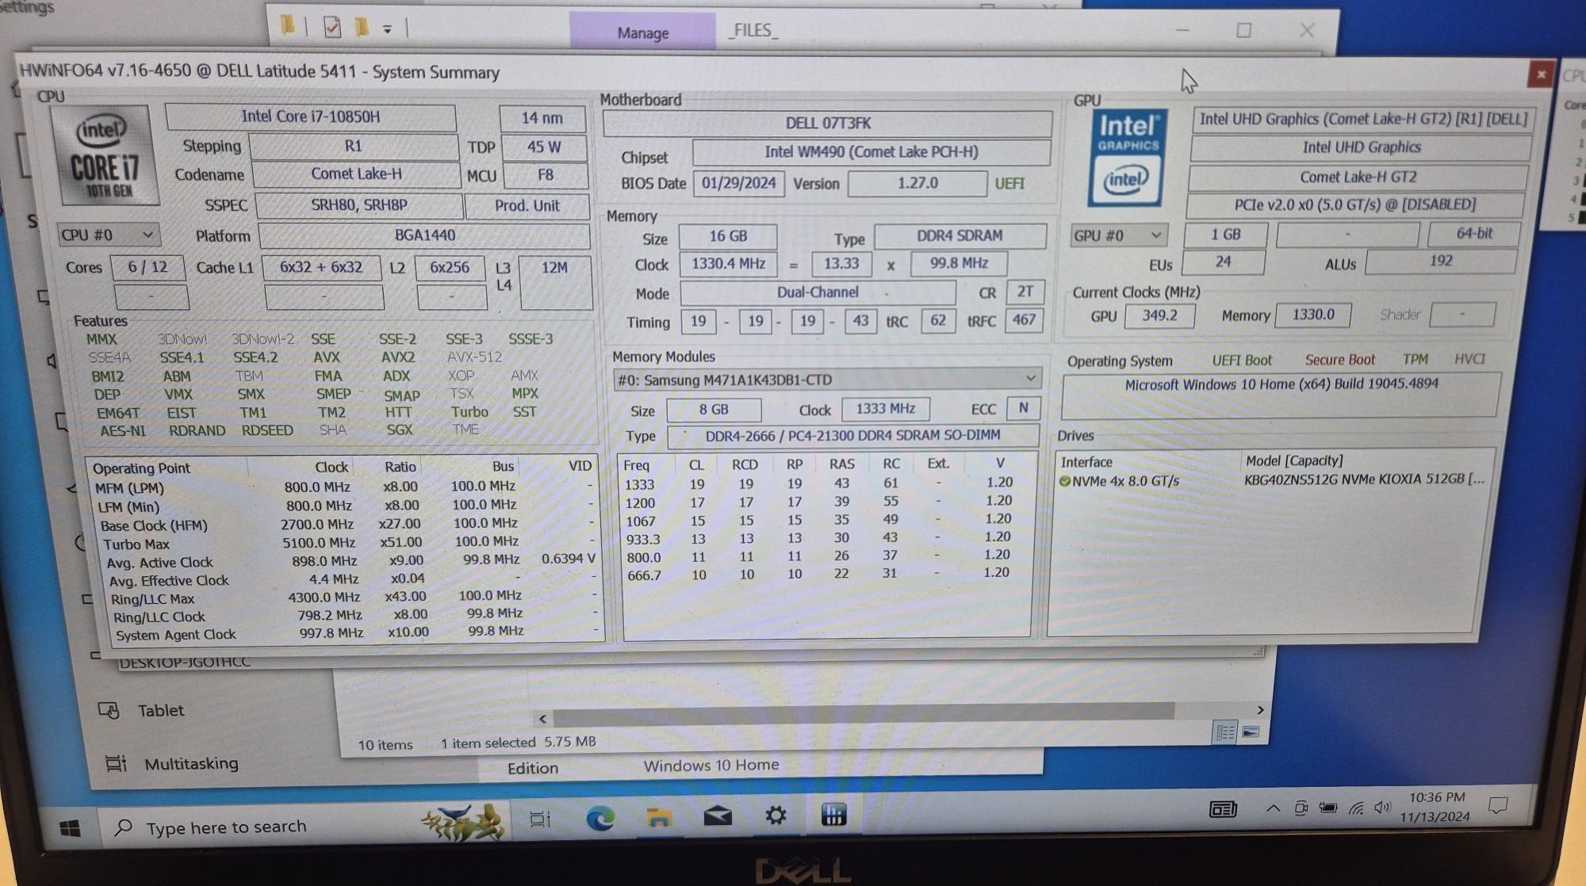Click the Comet Lake-H codename field
Screen dimensions: 1586x886
[x=356, y=174]
